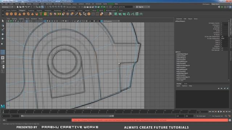Click the Options menu in the Layer Editor
Screen dimensions: 232x130
(x=185, y=86)
